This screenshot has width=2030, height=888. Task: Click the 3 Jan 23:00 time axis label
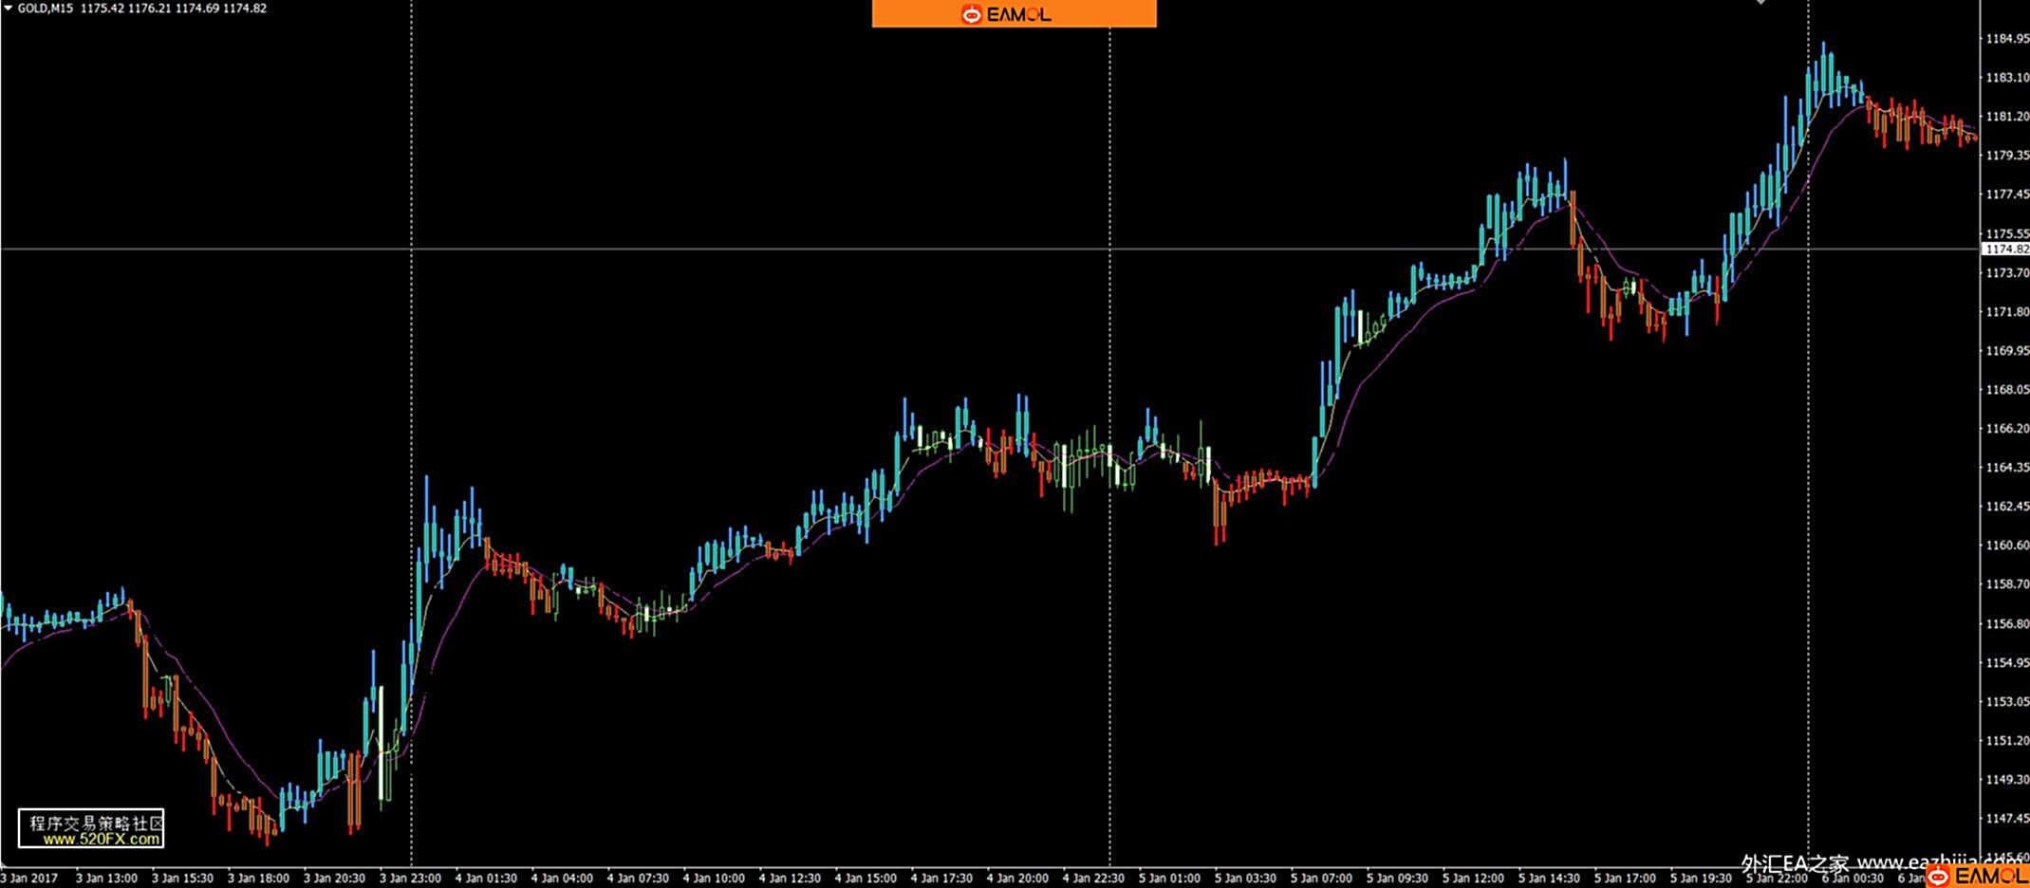tap(410, 879)
